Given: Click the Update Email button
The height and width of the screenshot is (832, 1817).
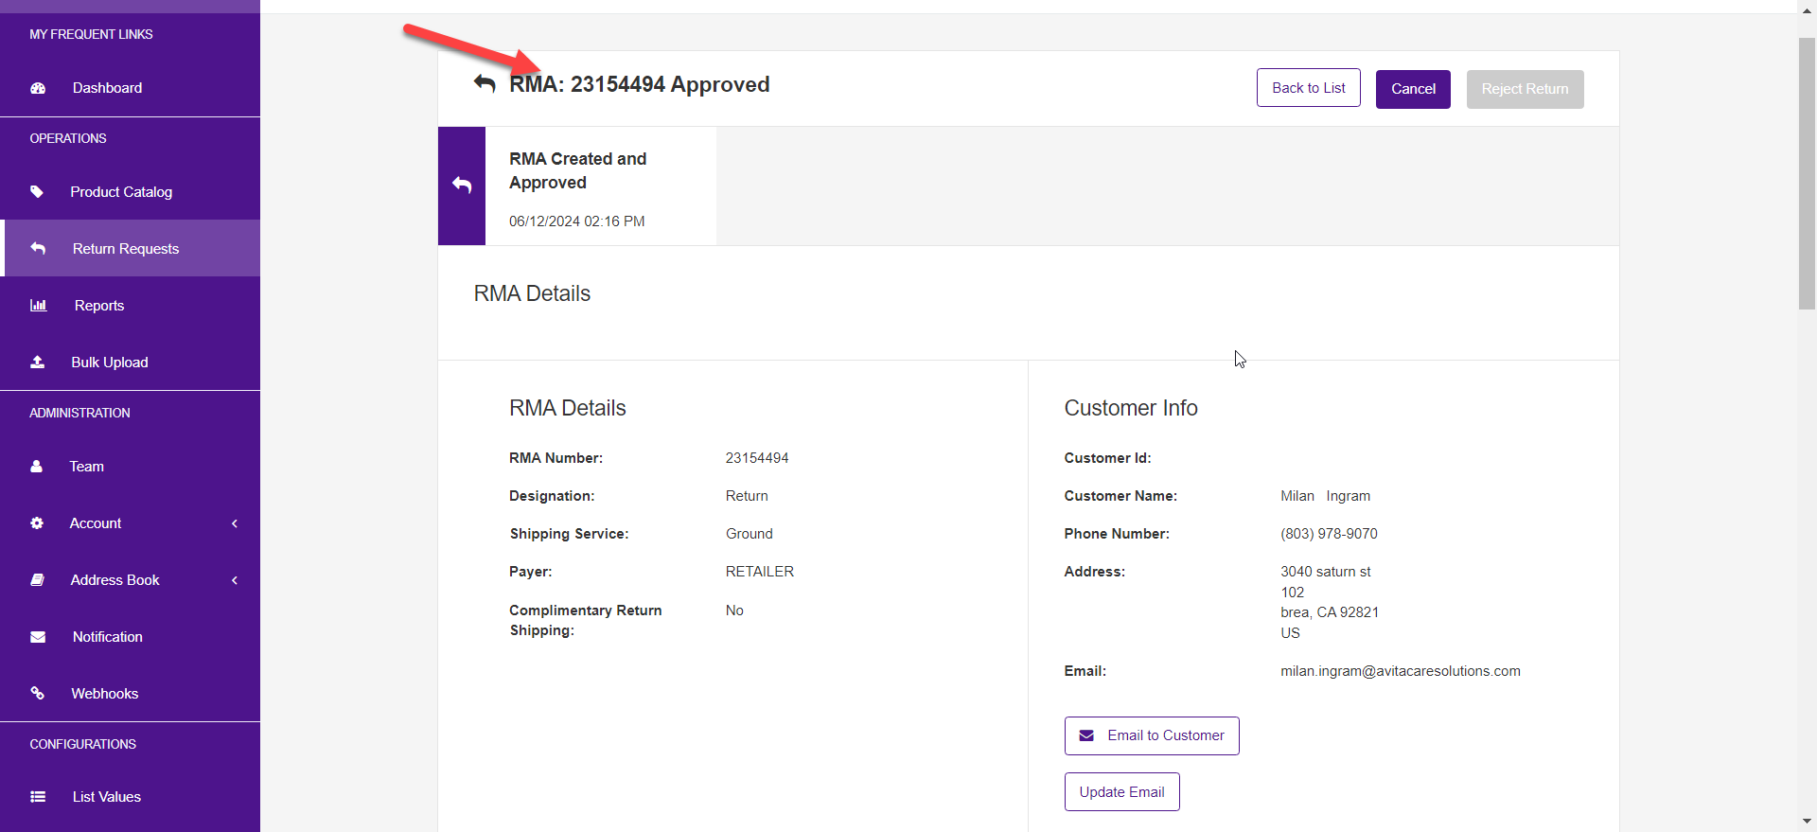Looking at the screenshot, I should tap(1122, 792).
